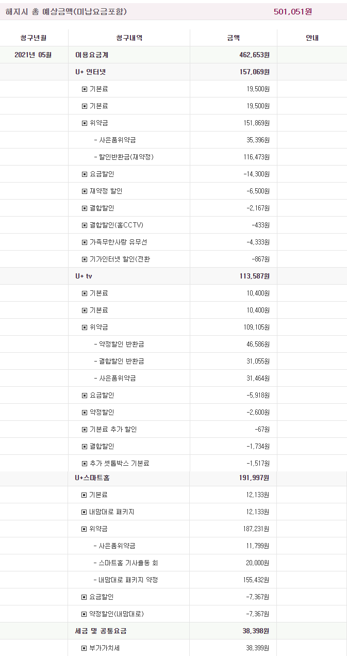Screen dimensions: 347x656
Task: Click the icon beside 내맘대로 패키지
Action: coord(84,512)
